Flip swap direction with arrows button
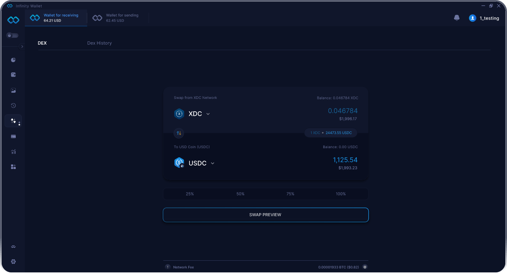Image resolution: width=507 pixels, height=274 pixels. pos(179,133)
